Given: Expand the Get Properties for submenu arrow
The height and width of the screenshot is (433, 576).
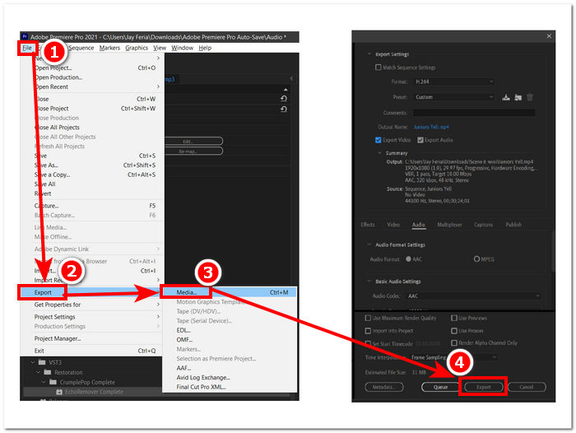Looking at the screenshot, I should point(158,305).
